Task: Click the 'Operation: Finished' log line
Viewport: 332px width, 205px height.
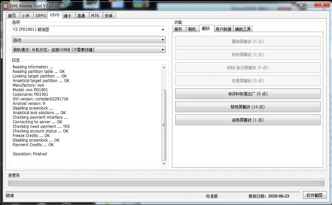Action: click(30, 154)
